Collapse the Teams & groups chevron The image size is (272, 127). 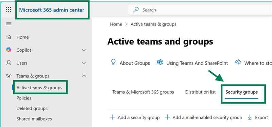84,76
